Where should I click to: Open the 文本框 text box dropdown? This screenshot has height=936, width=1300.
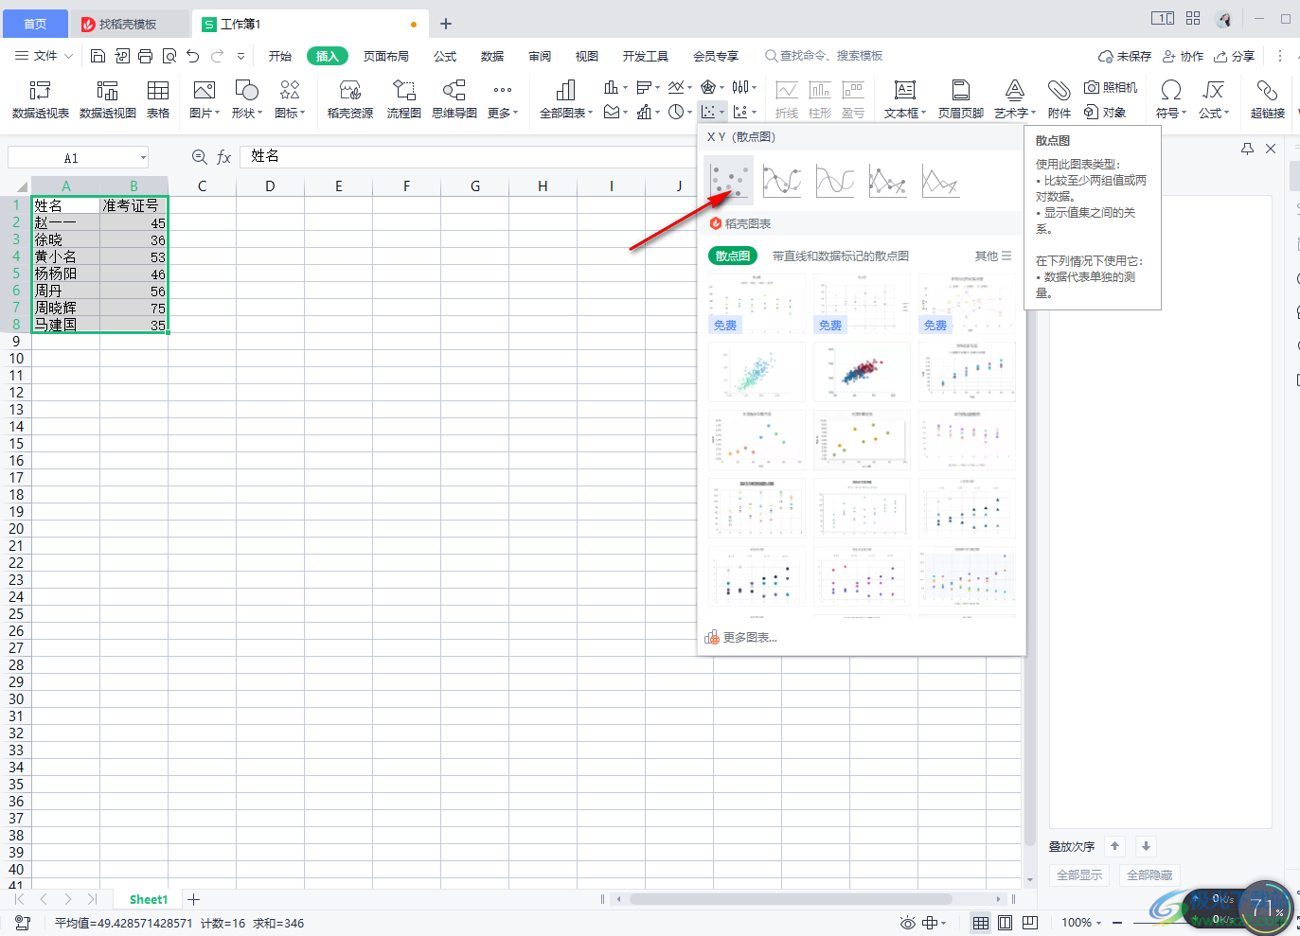(x=905, y=99)
